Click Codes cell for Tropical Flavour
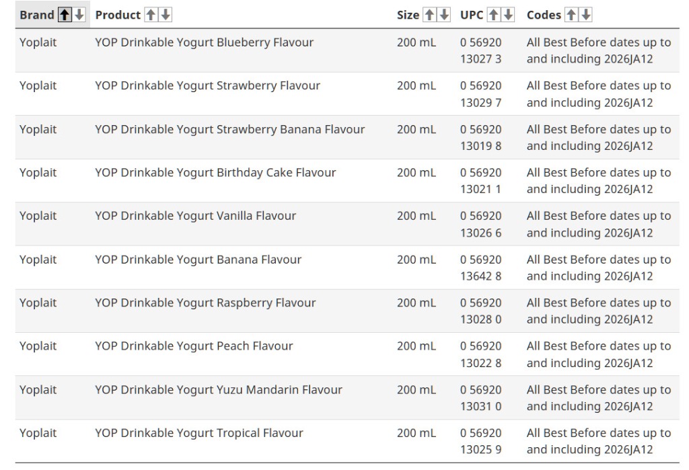The height and width of the screenshot is (470, 689). point(598,441)
